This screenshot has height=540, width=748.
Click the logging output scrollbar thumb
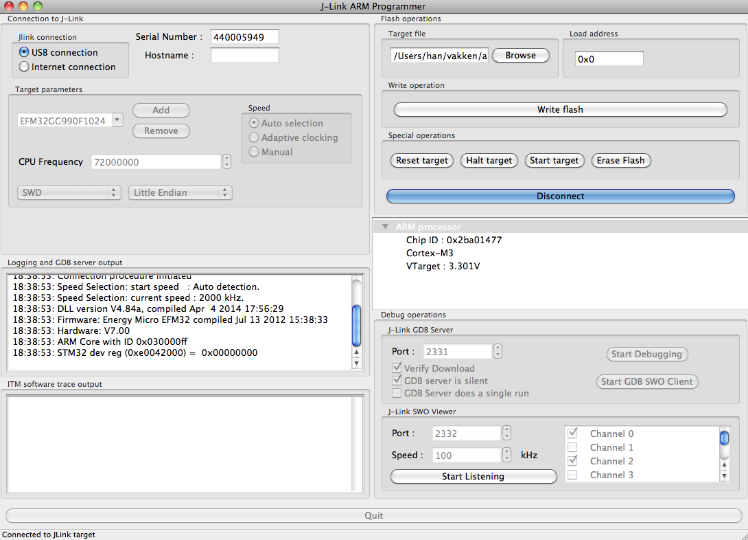pos(356,325)
